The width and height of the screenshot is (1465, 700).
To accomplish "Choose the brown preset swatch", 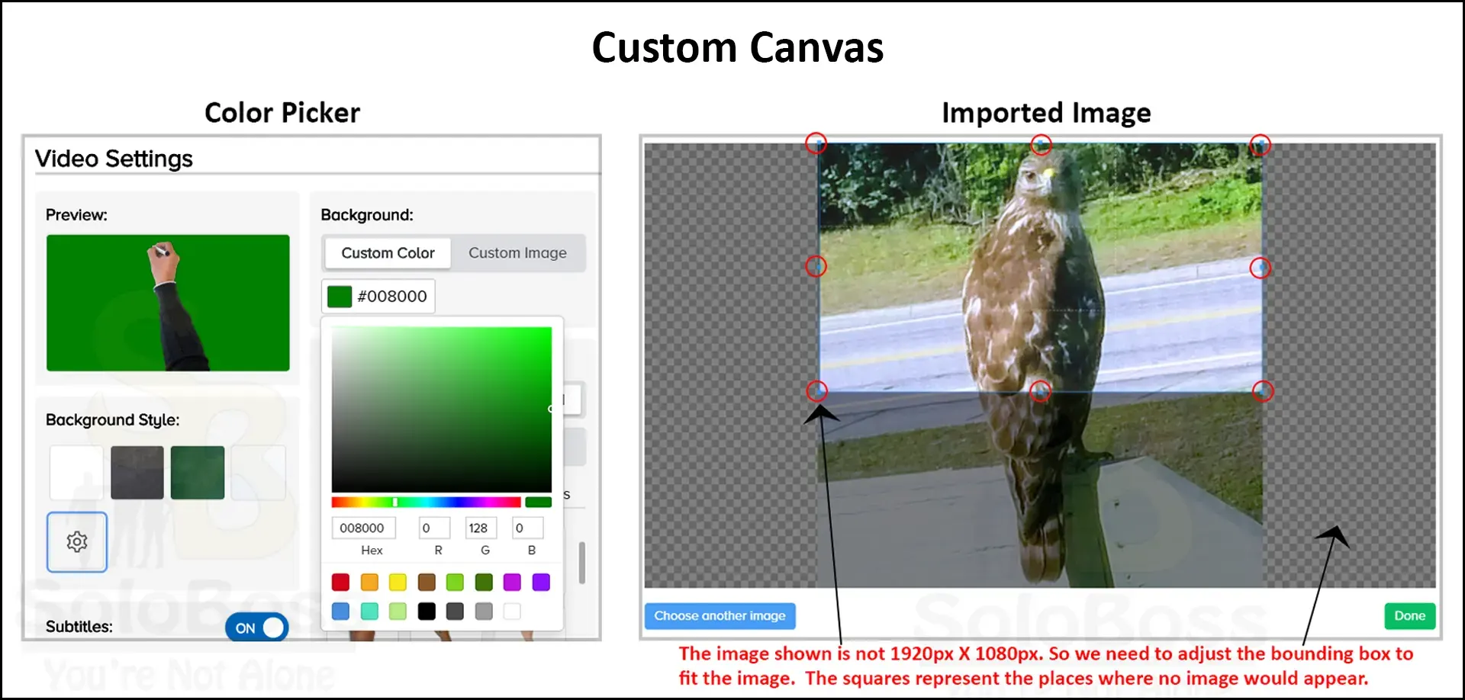I will pyautogui.click(x=427, y=583).
